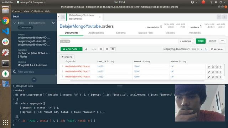Switch to JSON view of documents
The width and height of the screenshot is (228, 128).
pos(107,49)
